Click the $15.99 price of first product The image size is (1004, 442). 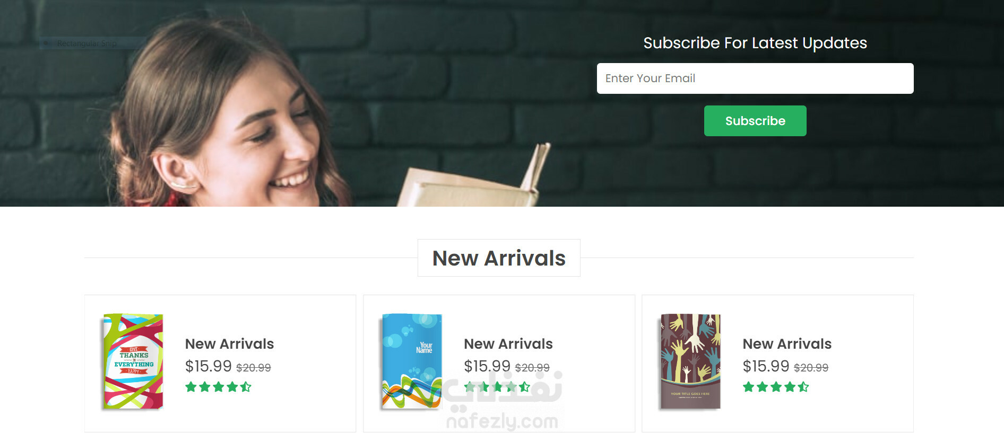click(209, 366)
